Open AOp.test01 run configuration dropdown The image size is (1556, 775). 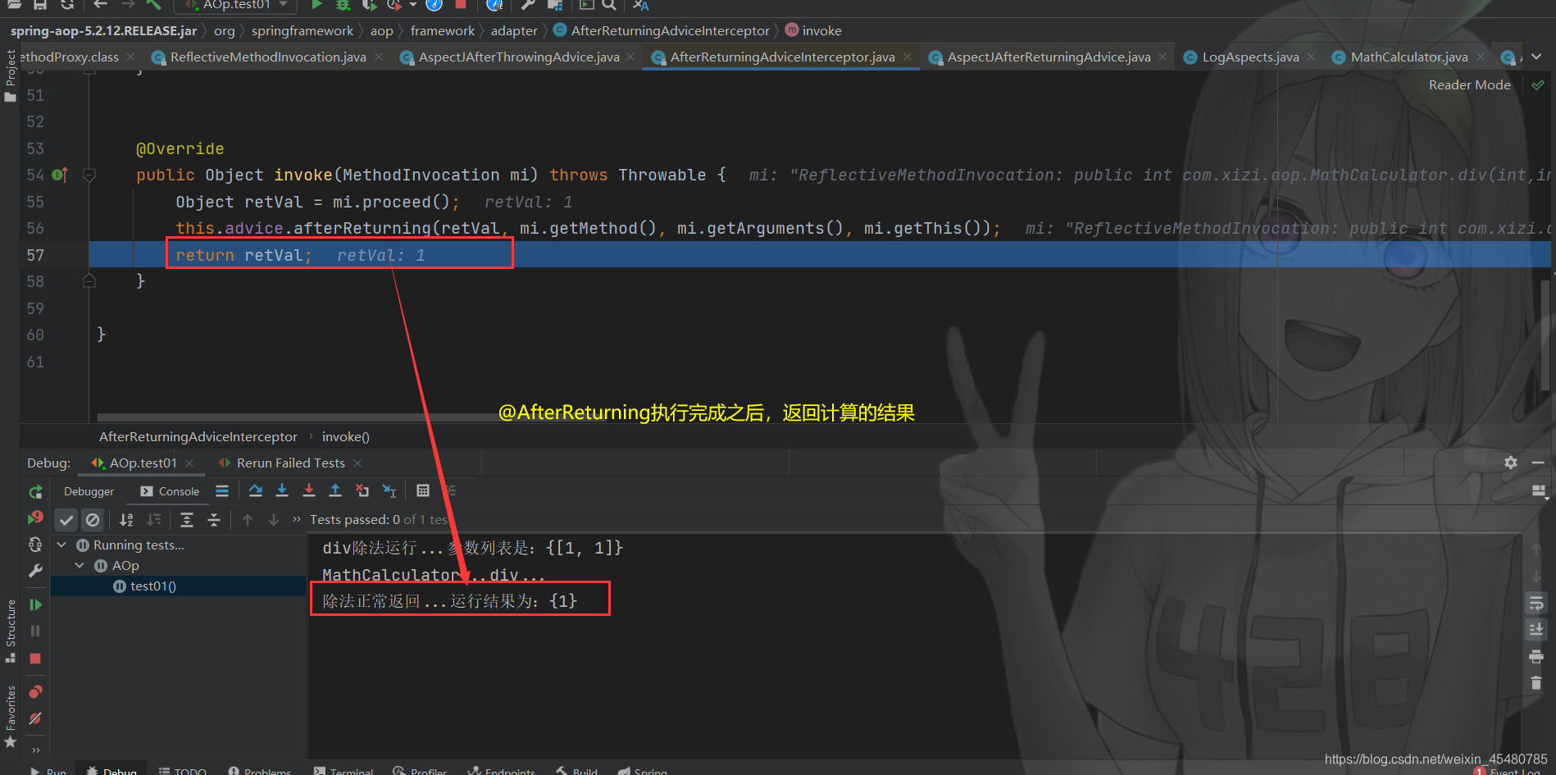pyautogui.click(x=236, y=5)
